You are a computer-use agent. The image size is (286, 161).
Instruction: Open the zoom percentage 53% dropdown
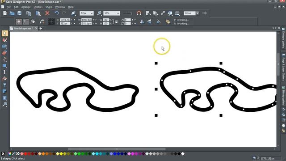[x=118, y=13]
